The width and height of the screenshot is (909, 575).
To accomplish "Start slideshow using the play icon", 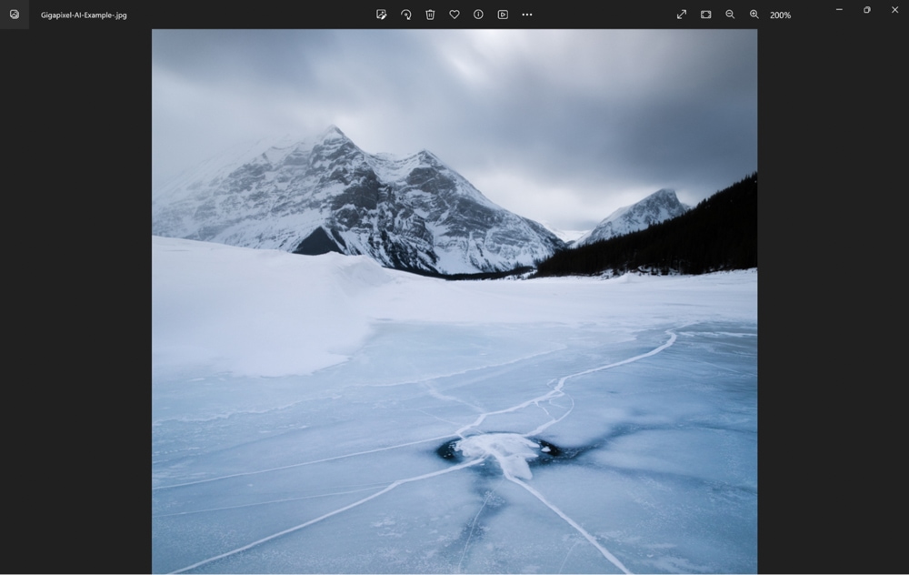I will click(503, 15).
